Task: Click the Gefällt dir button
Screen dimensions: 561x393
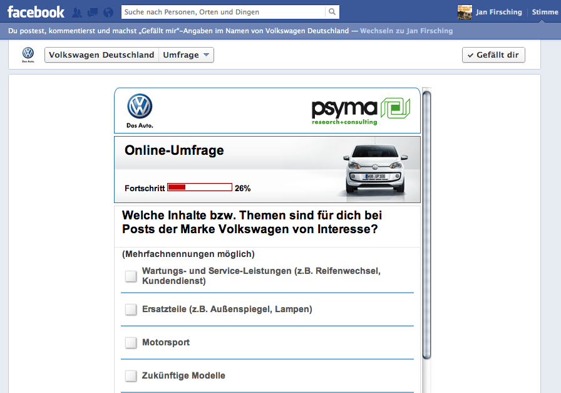Action: 493,55
